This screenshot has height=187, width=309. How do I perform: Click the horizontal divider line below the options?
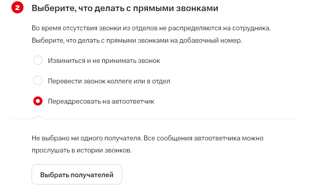pos(170,119)
